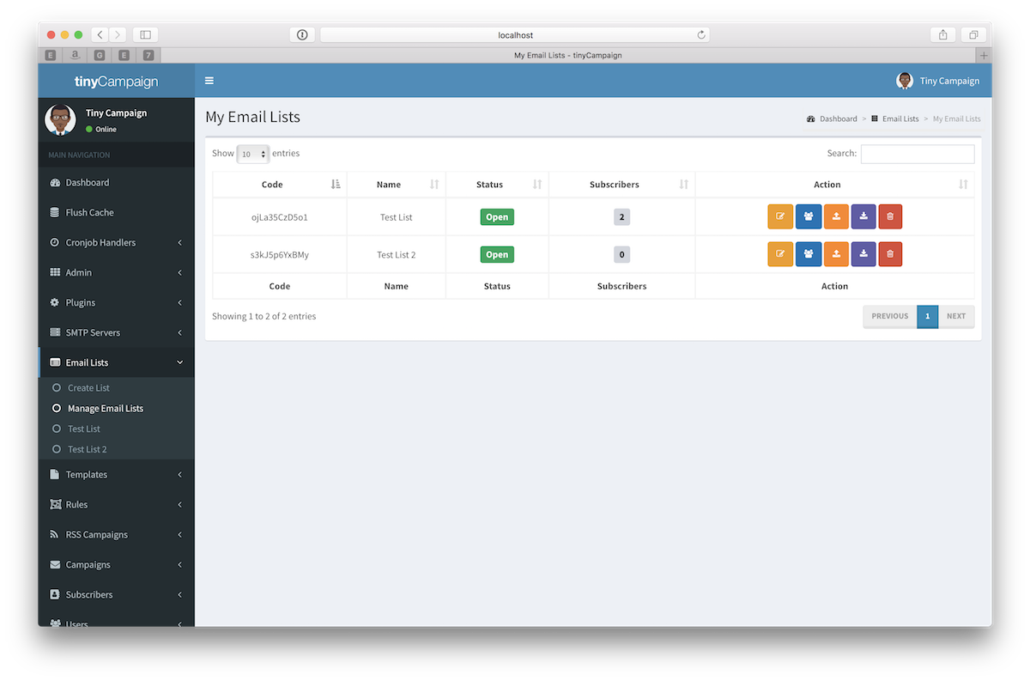1030x681 pixels.
Task: Click the purple download icon for Test List
Action: coord(863,216)
